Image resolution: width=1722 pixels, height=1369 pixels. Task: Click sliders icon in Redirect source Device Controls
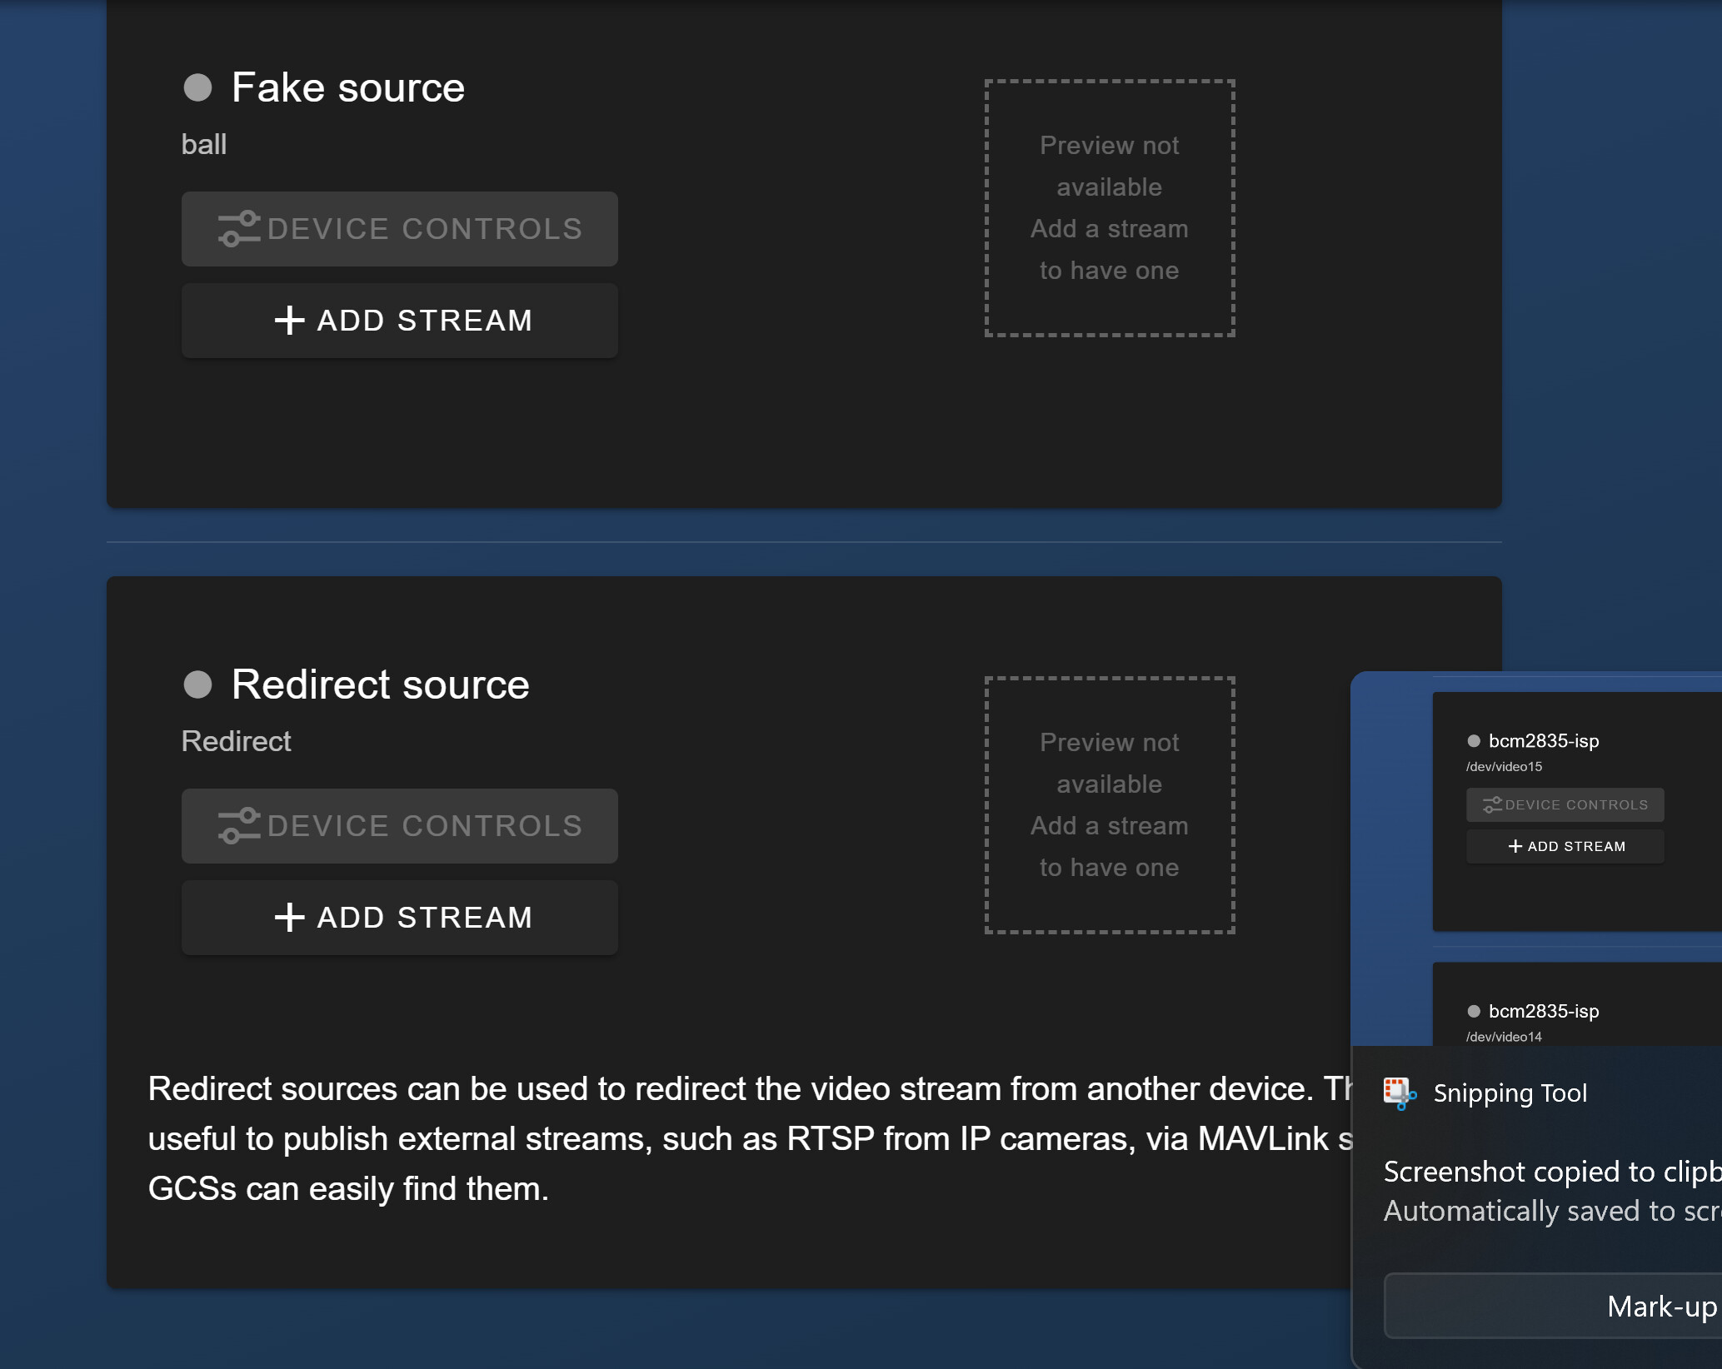[x=239, y=826]
